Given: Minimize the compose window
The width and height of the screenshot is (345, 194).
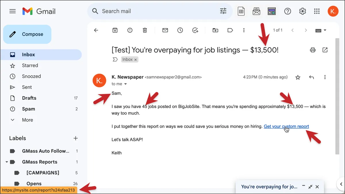Looking at the screenshot, I should click(x=303, y=187).
